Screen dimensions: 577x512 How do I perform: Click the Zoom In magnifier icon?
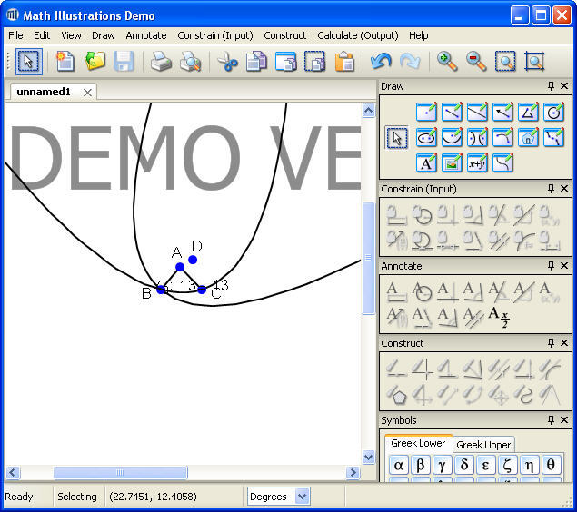(x=447, y=62)
